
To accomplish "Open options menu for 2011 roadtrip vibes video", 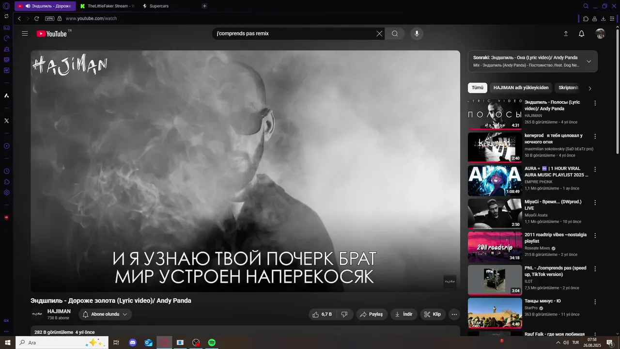I will point(595,235).
